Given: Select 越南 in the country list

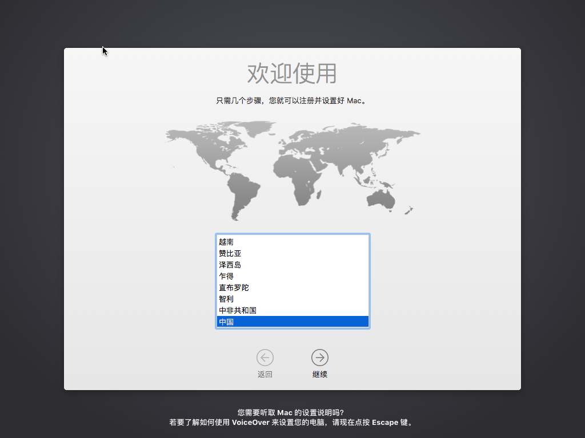Looking at the screenshot, I should tap(226, 242).
